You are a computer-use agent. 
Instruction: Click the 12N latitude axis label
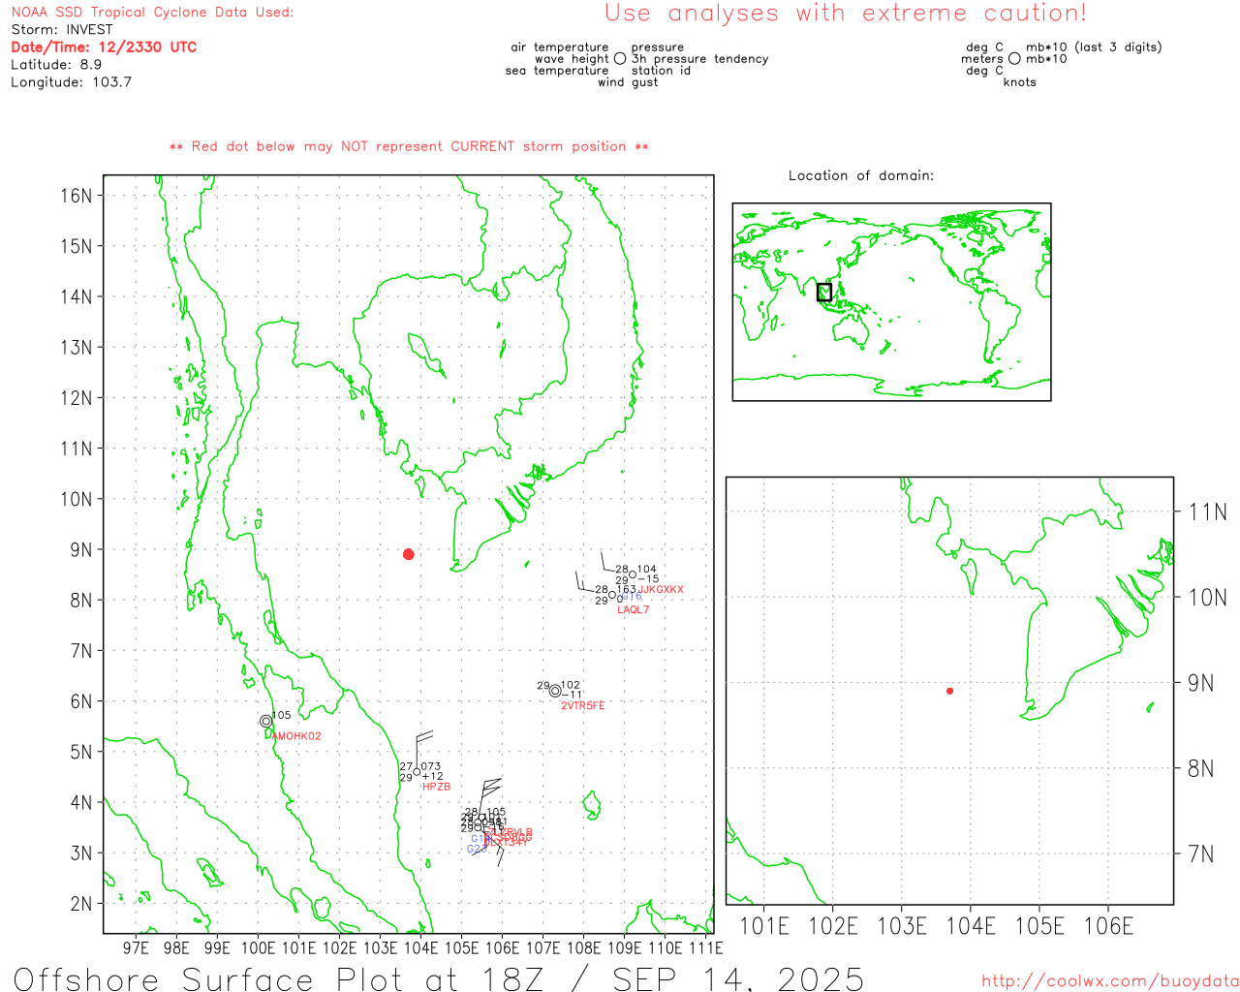[76, 398]
